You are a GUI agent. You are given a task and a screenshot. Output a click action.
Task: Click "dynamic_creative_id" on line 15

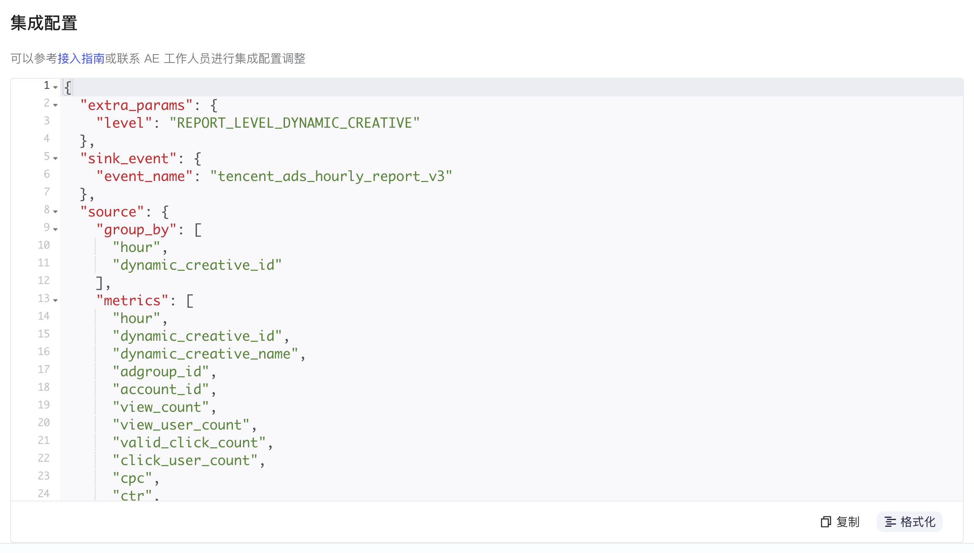(197, 336)
